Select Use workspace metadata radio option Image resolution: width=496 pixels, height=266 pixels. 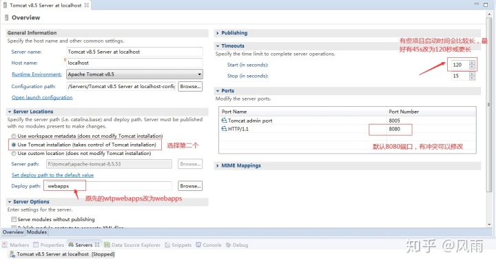pos(14,136)
